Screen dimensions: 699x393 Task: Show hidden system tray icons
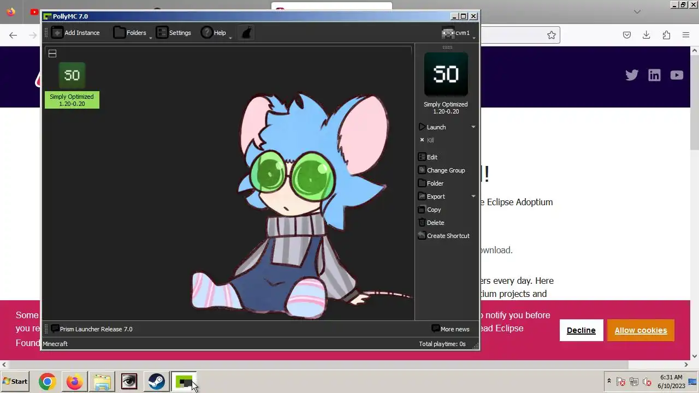(609, 381)
